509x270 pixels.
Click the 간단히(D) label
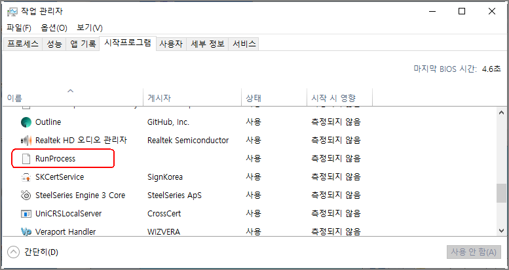point(41,252)
